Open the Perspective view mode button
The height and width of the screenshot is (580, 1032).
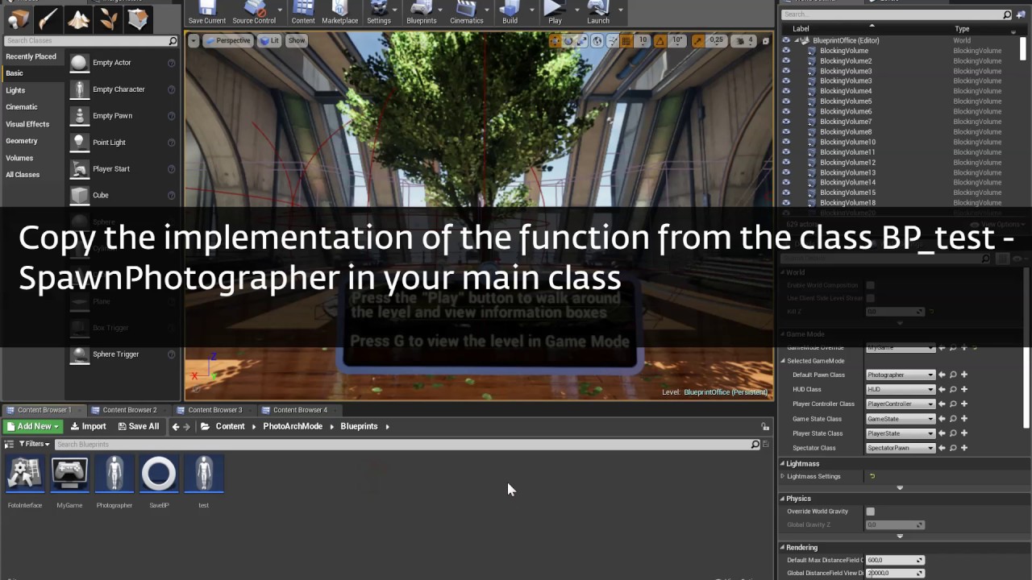[x=228, y=41]
